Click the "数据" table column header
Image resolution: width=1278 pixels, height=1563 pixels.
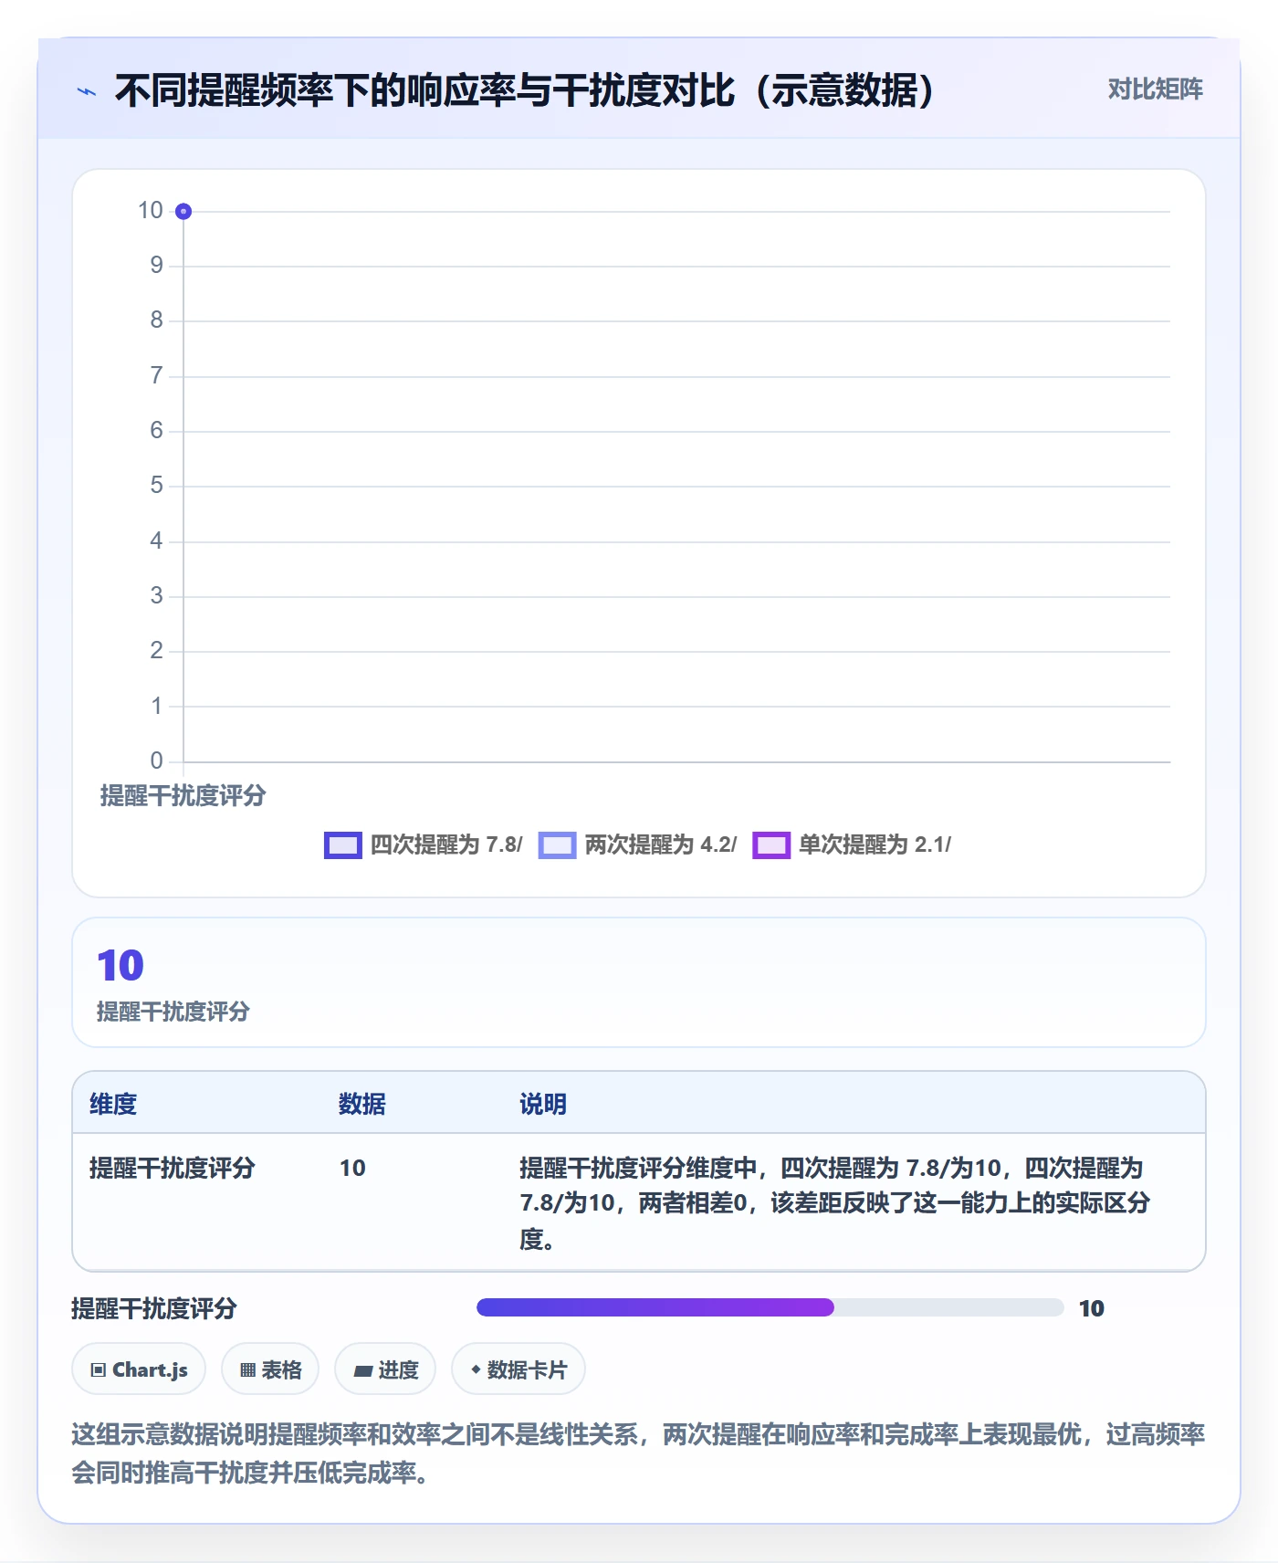tap(362, 1104)
